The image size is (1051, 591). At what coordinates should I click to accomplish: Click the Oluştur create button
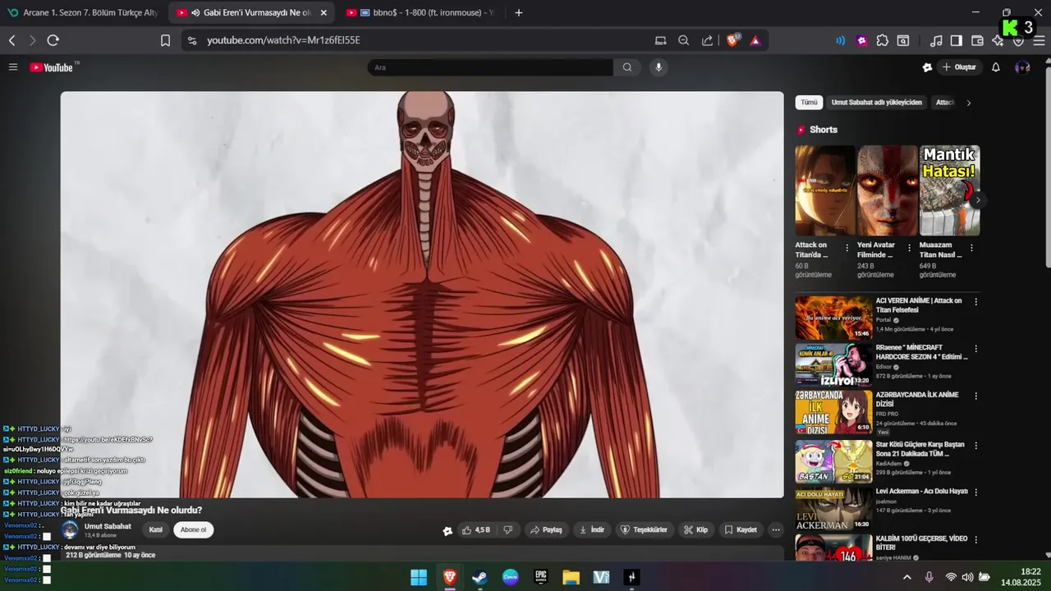coord(959,67)
